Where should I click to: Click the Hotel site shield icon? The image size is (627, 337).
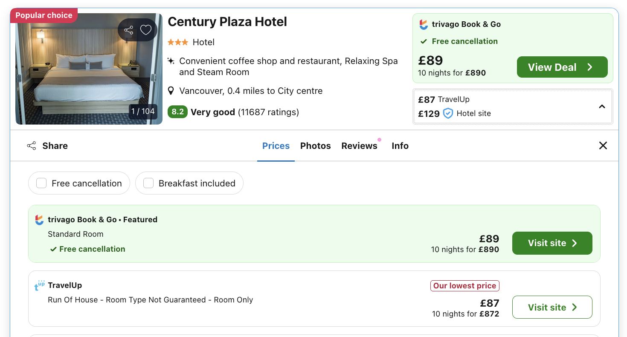click(x=448, y=113)
